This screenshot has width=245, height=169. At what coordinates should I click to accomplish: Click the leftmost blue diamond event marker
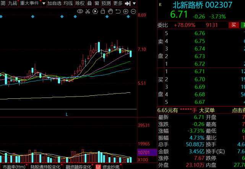(x=1, y=16)
